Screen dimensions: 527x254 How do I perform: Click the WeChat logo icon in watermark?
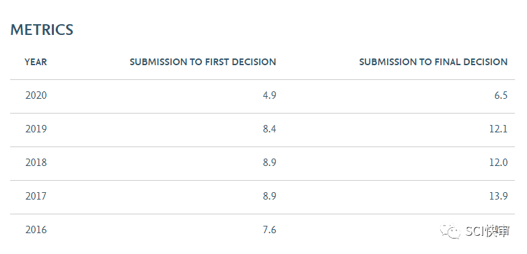(450, 231)
